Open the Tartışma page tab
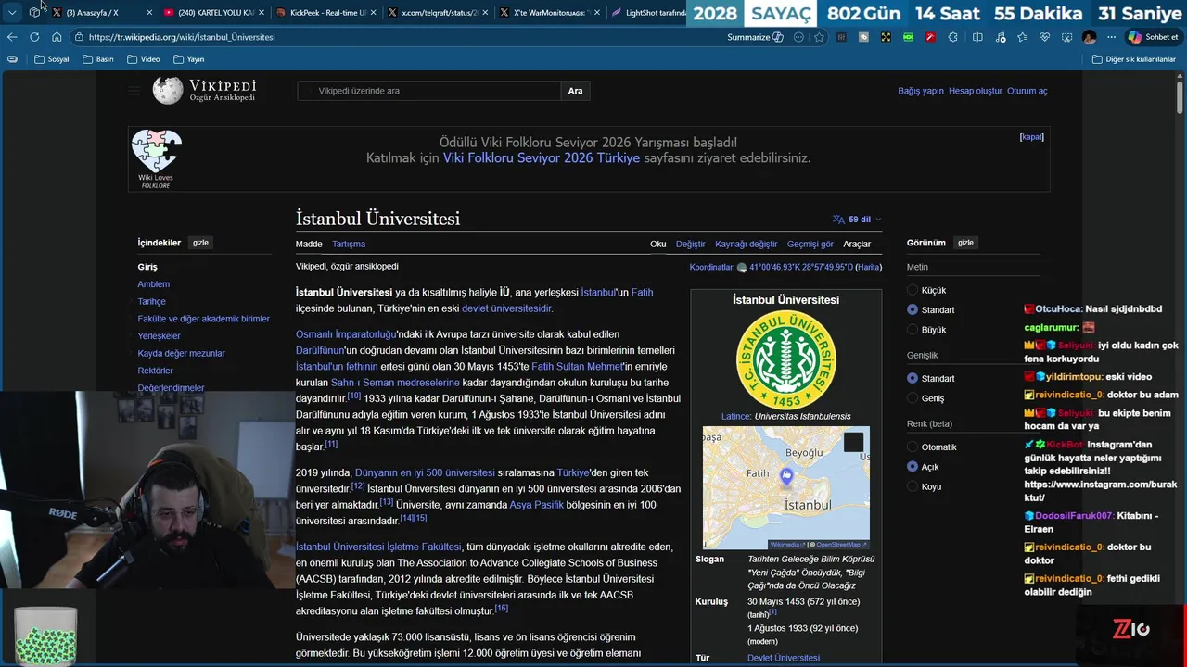Image resolution: width=1187 pixels, height=667 pixels. (x=349, y=244)
